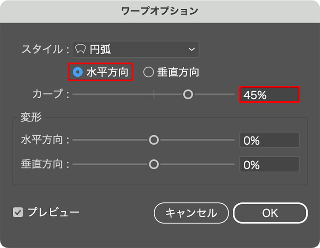Screen dimensions: 320x248
Task: Click the arc icon in the style field
Action: (81, 49)
